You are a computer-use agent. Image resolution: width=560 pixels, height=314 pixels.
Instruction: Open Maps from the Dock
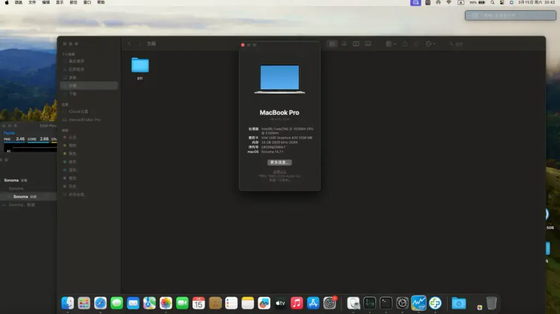click(149, 303)
